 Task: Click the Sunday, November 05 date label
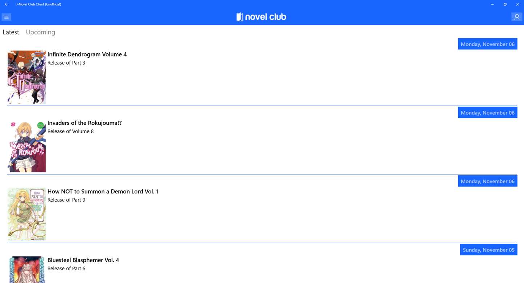click(x=488, y=250)
